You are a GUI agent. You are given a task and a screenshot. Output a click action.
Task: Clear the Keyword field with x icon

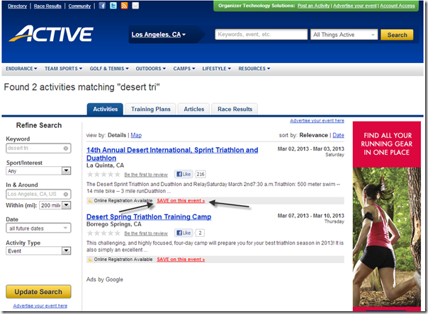click(66, 149)
